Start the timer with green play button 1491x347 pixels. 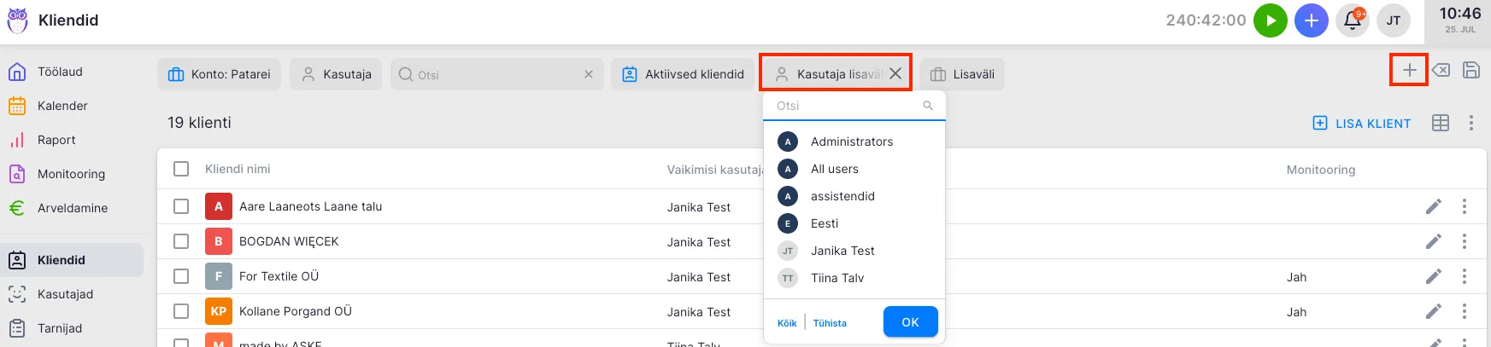coord(1270,20)
